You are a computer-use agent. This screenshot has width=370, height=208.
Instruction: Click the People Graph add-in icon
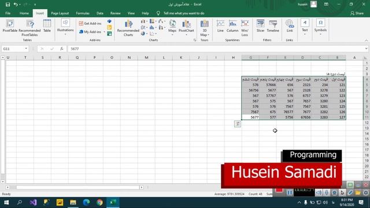[109, 34]
